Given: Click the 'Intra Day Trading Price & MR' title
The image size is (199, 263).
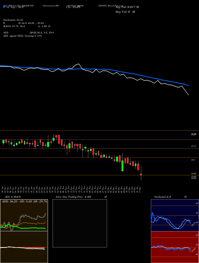Looking at the screenshot, I should pyautogui.click(x=73, y=197).
